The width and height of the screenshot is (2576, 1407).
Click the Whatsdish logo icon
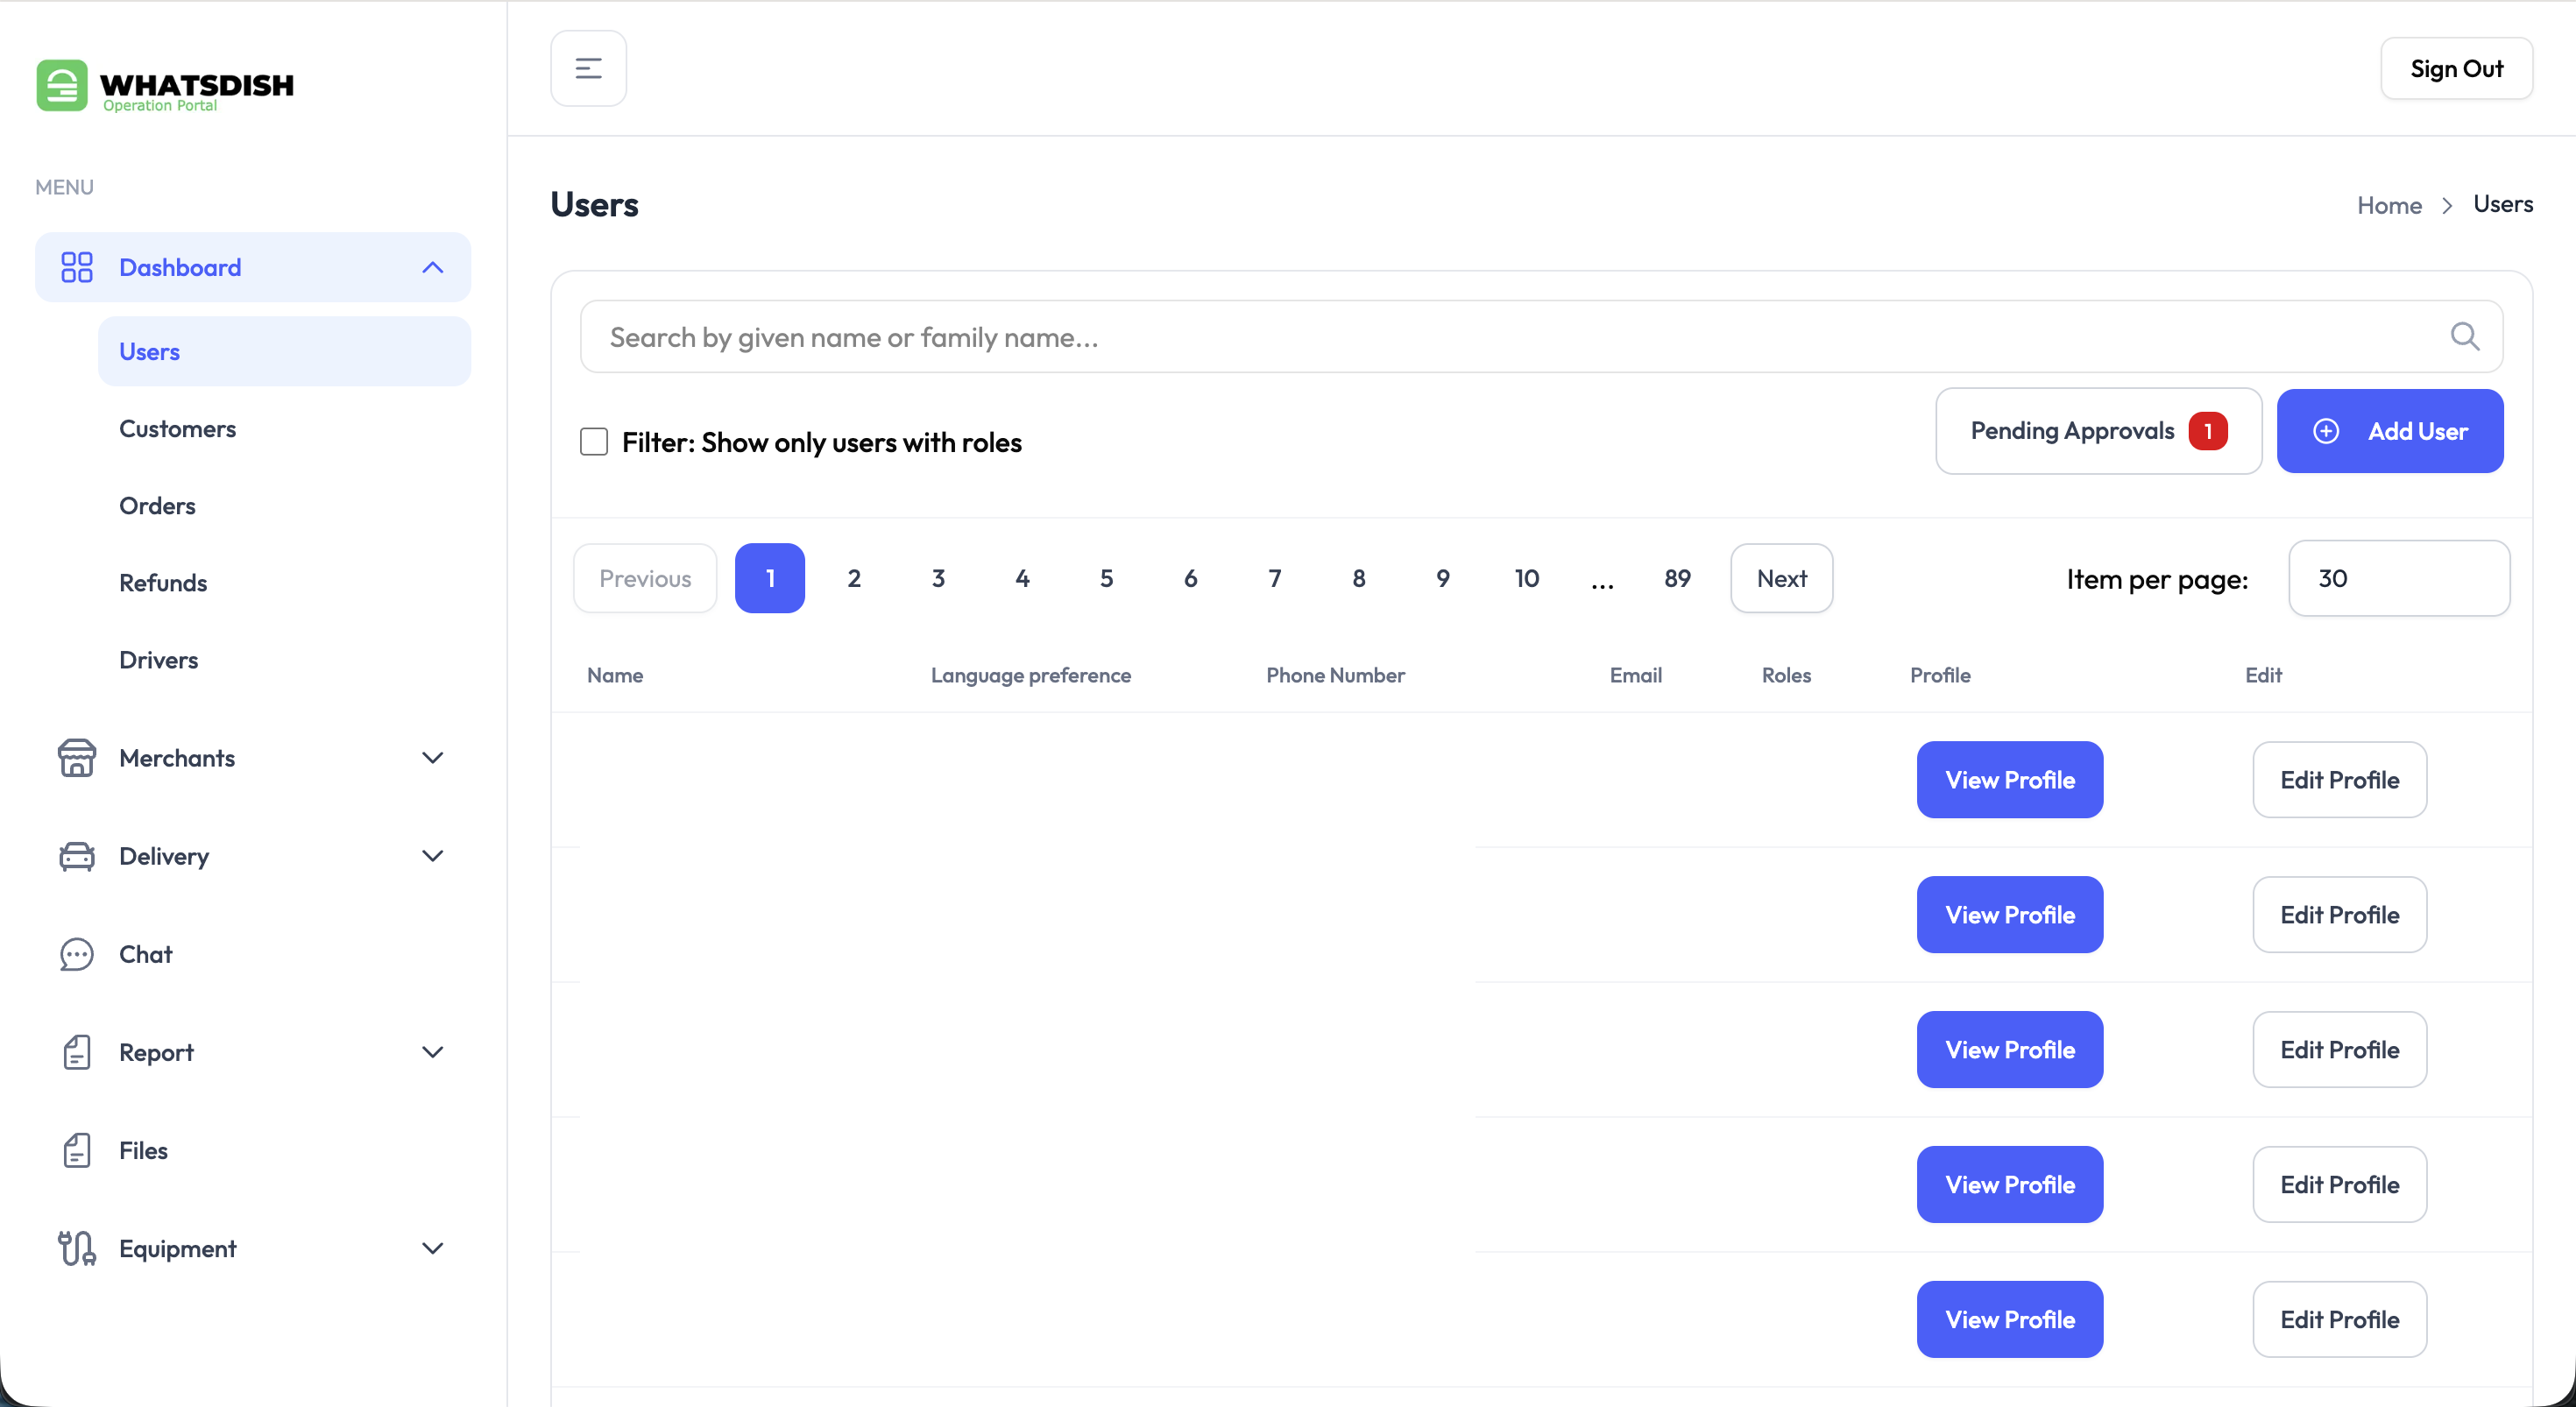61,85
